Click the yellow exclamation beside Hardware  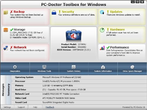tap(108, 30)
